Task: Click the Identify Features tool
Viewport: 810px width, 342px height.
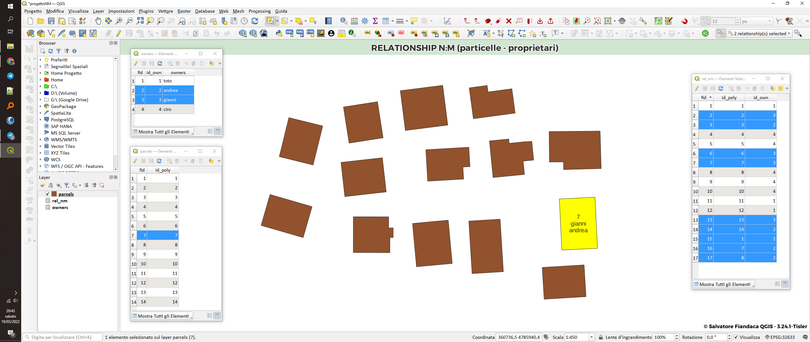Action: click(343, 21)
